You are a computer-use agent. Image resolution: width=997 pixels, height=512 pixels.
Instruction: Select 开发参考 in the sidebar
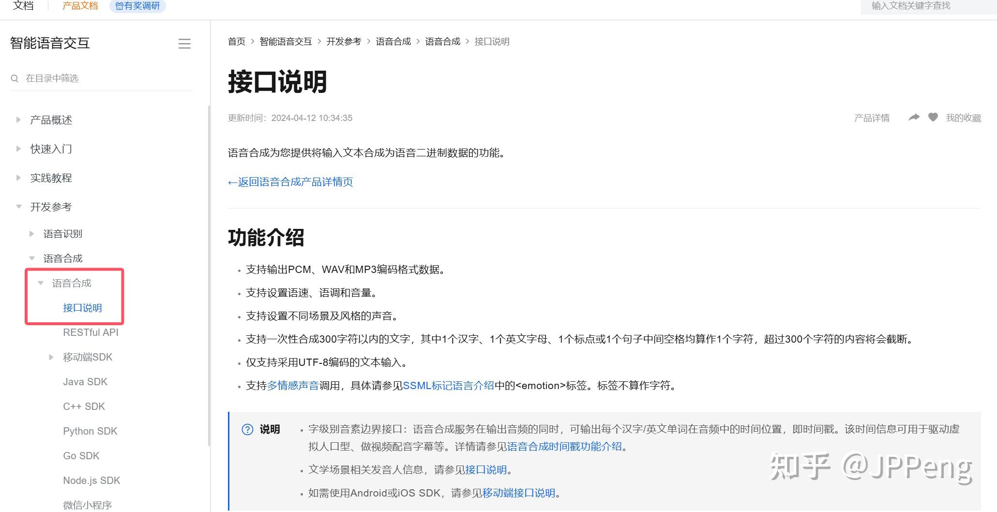point(51,207)
